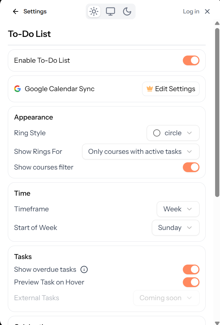Open the info tooltip for Show overdue tasks
The width and height of the screenshot is (220, 325).
point(84,269)
